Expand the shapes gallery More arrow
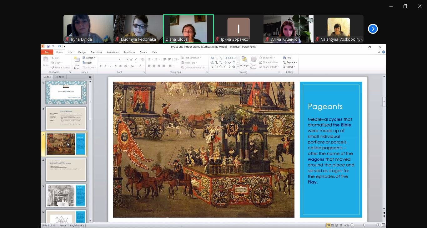Viewport: 427px width, 228px height. click(x=238, y=67)
